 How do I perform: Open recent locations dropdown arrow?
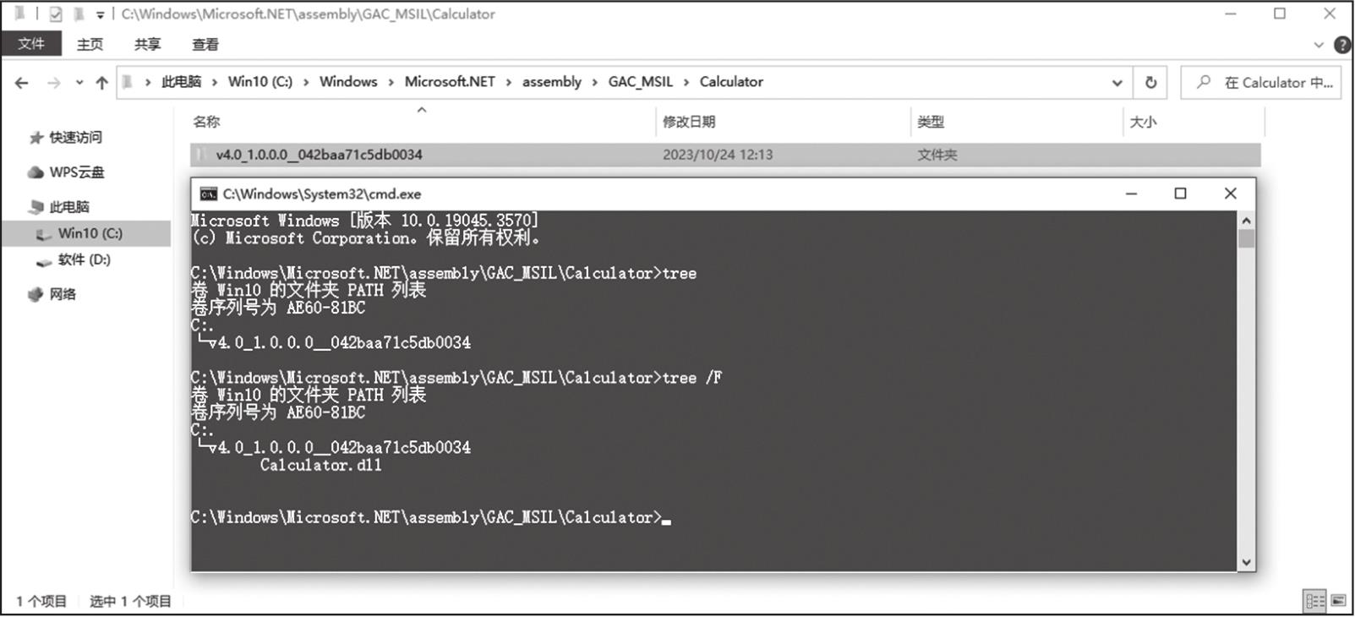tap(79, 82)
